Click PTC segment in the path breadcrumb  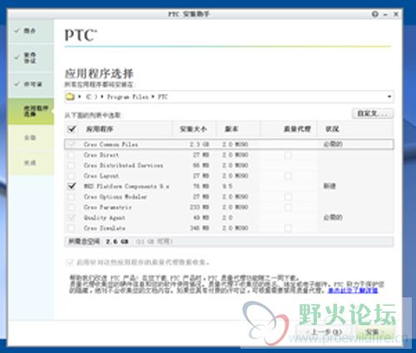click(x=163, y=96)
